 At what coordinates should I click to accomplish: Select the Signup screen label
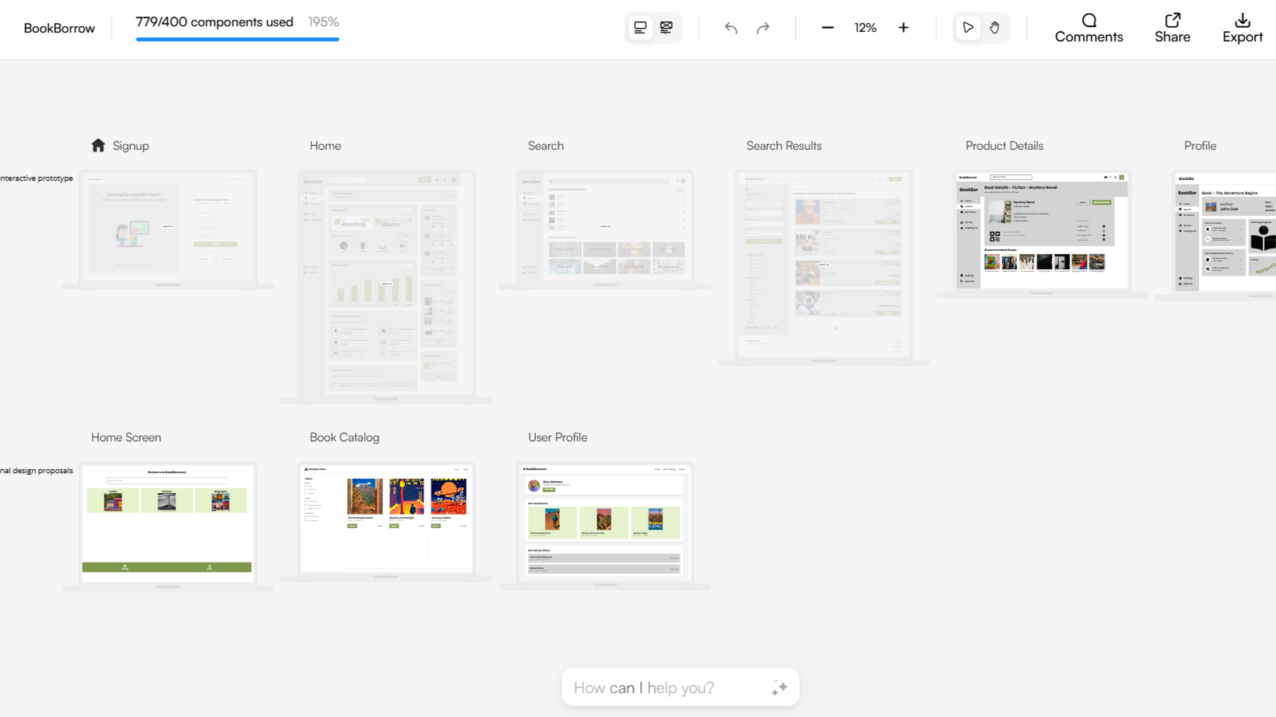coord(131,146)
